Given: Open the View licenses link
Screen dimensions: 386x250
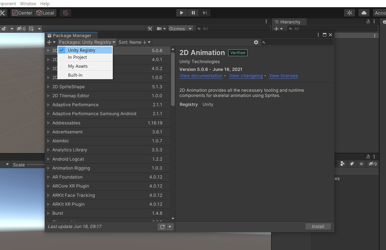Looking at the screenshot, I should (283, 76).
